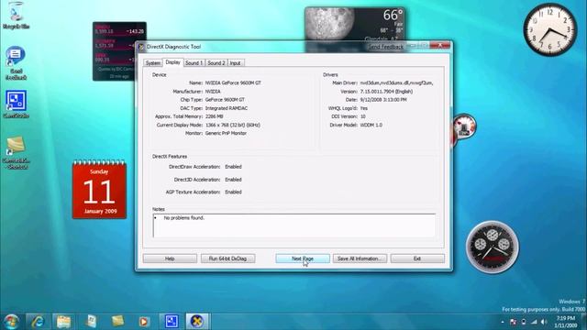Select the tan folder shortcut on the desktop

pos(16,153)
